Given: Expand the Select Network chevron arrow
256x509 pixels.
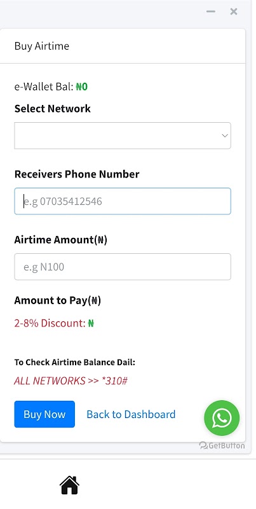Looking at the screenshot, I should click(x=225, y=136).
